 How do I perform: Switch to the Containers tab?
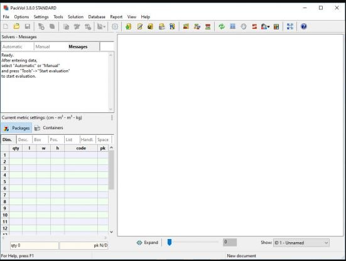point(49,128)
